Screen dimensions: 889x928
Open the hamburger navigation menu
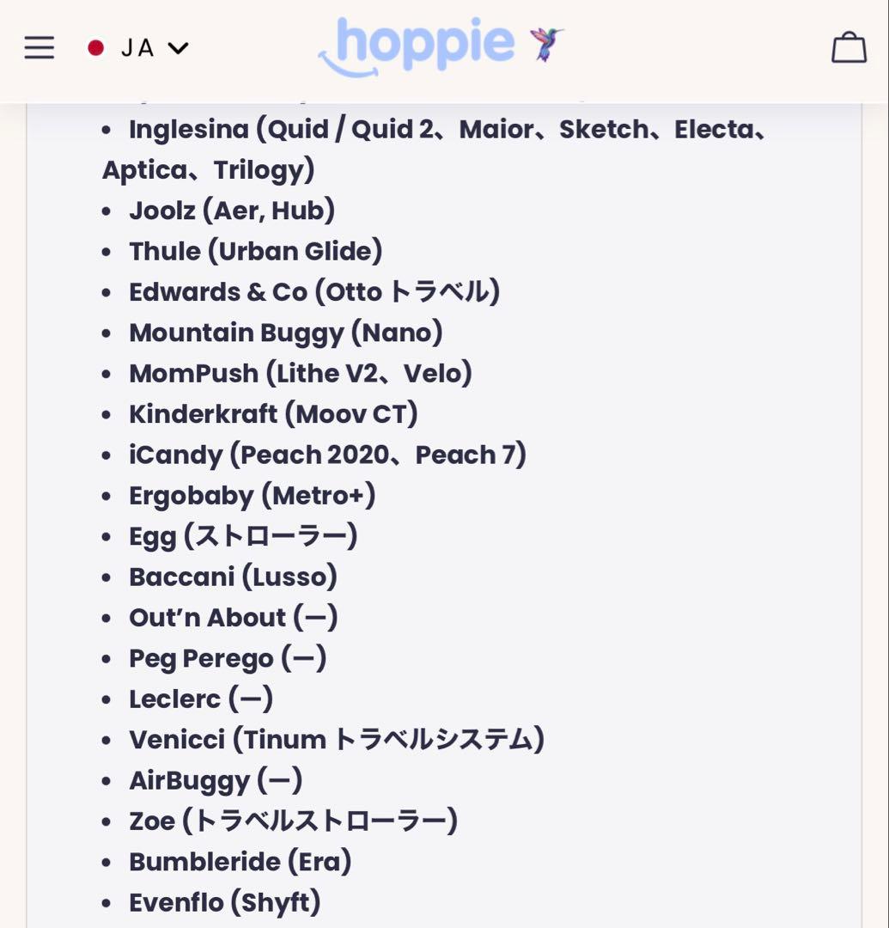(x=39, y=47)
